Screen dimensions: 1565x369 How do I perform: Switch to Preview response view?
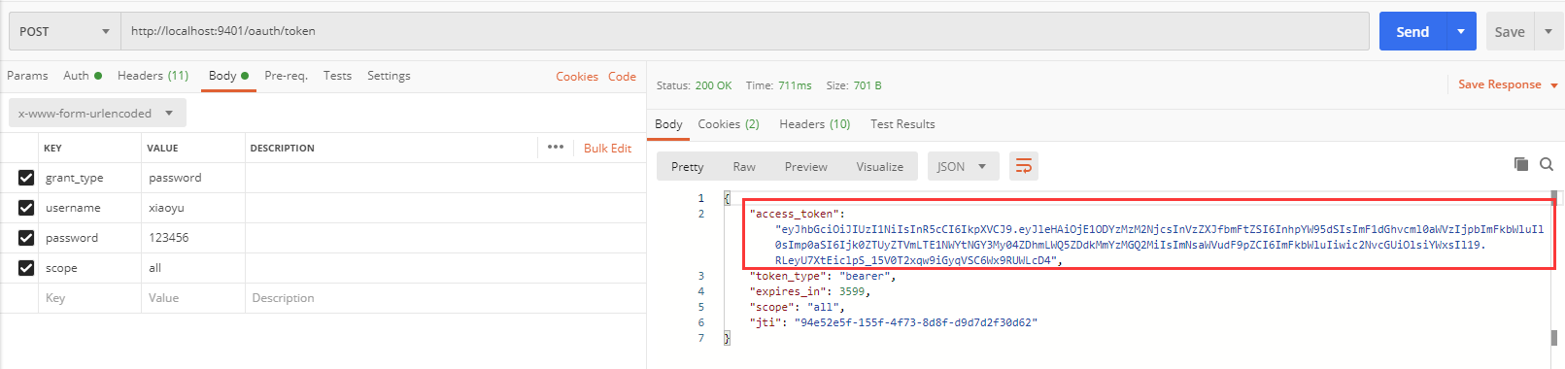click(806, 167)
